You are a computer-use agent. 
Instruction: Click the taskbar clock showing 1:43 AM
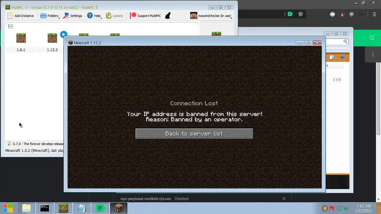(x=363, y=208)
